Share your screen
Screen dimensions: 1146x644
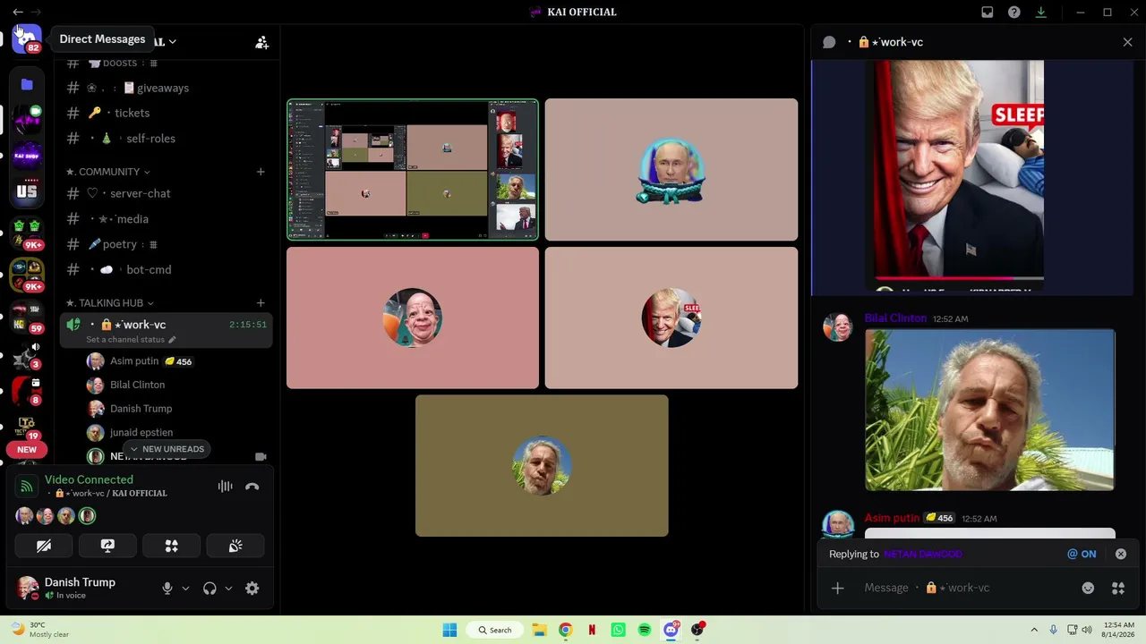[107, 546]
